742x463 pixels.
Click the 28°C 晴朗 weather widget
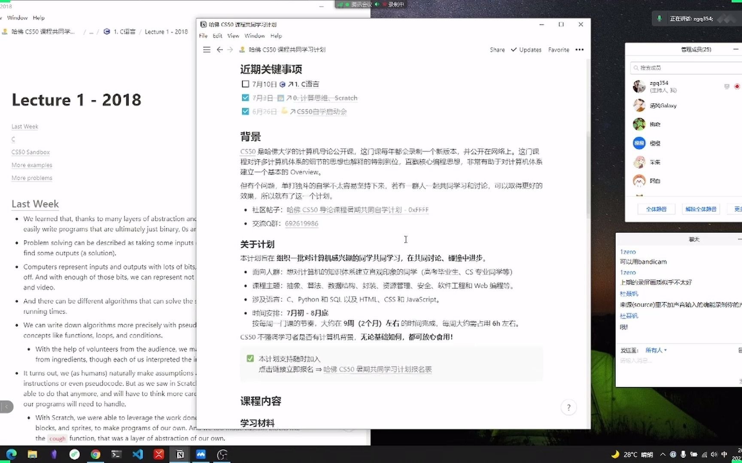632,454
